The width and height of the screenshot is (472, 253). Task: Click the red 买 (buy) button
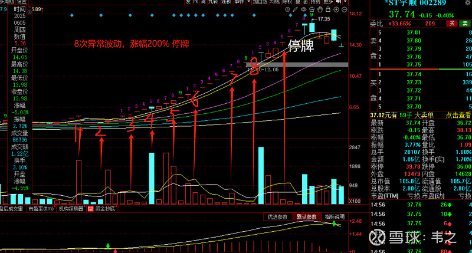tap(451, 24)
